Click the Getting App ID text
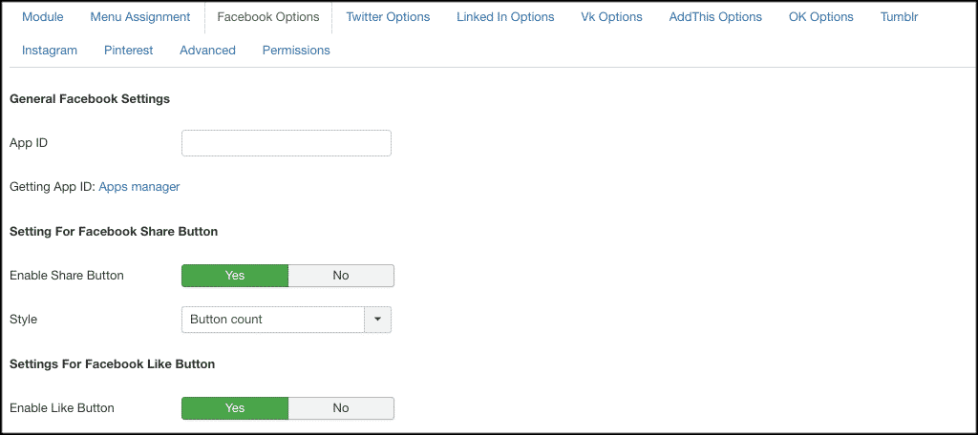The image size is (978, 435). [x=53, y=186]
